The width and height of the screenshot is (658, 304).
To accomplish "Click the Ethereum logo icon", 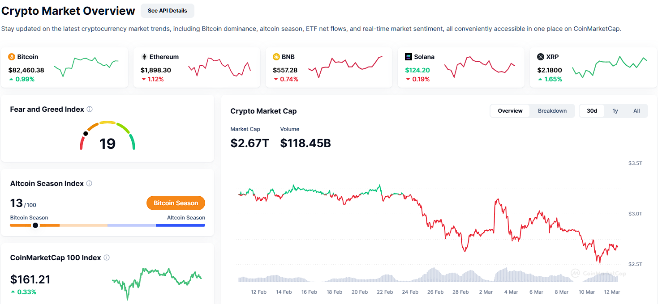I will pyautogui.click(x=144, y=57).
